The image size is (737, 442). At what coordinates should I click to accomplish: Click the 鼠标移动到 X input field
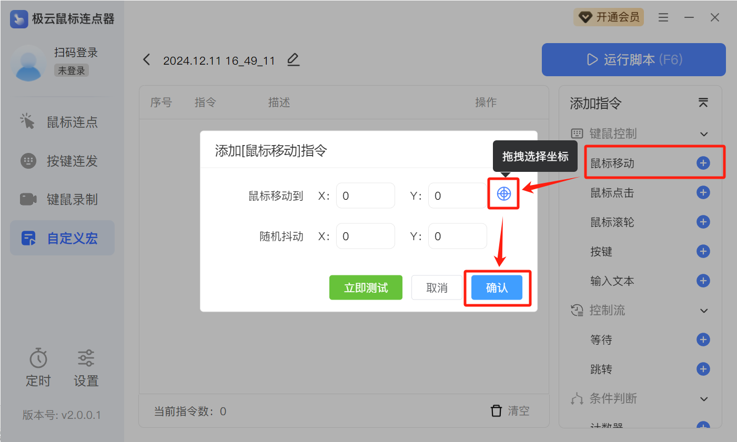point(365,196)
